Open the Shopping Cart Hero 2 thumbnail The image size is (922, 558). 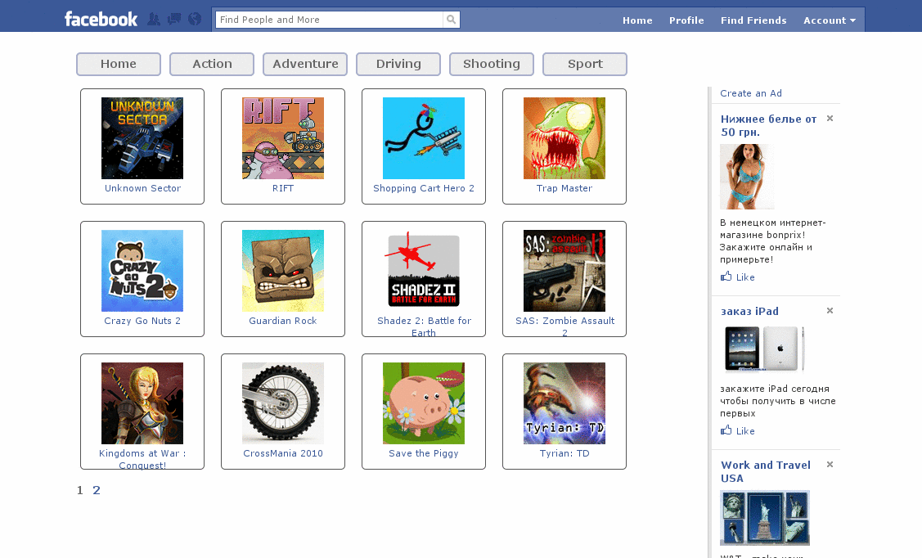(424, 138)
